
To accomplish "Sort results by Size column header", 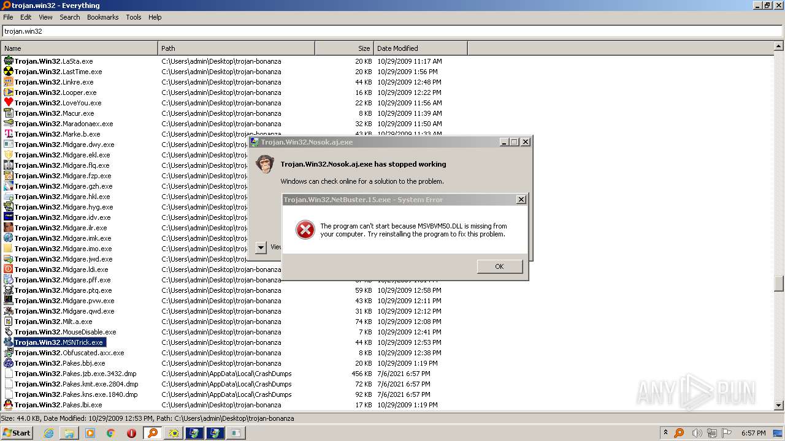I will 344,48.
